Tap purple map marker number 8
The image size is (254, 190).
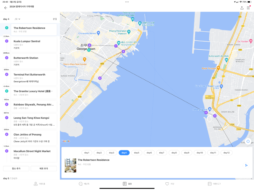coord(123,51)
